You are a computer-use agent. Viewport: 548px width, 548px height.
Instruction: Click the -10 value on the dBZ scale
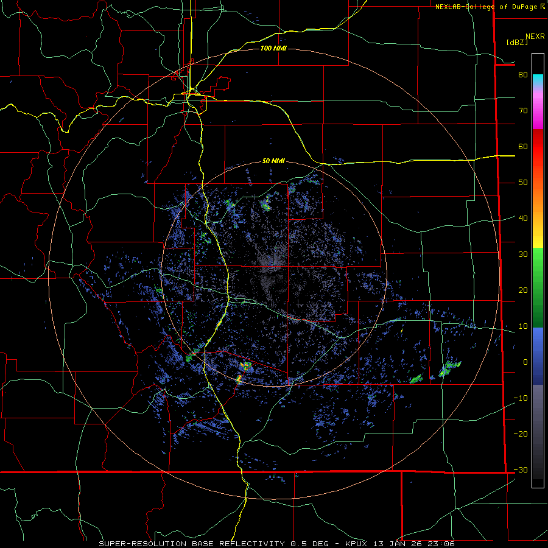pyautogui.click(x=521, y=398)
